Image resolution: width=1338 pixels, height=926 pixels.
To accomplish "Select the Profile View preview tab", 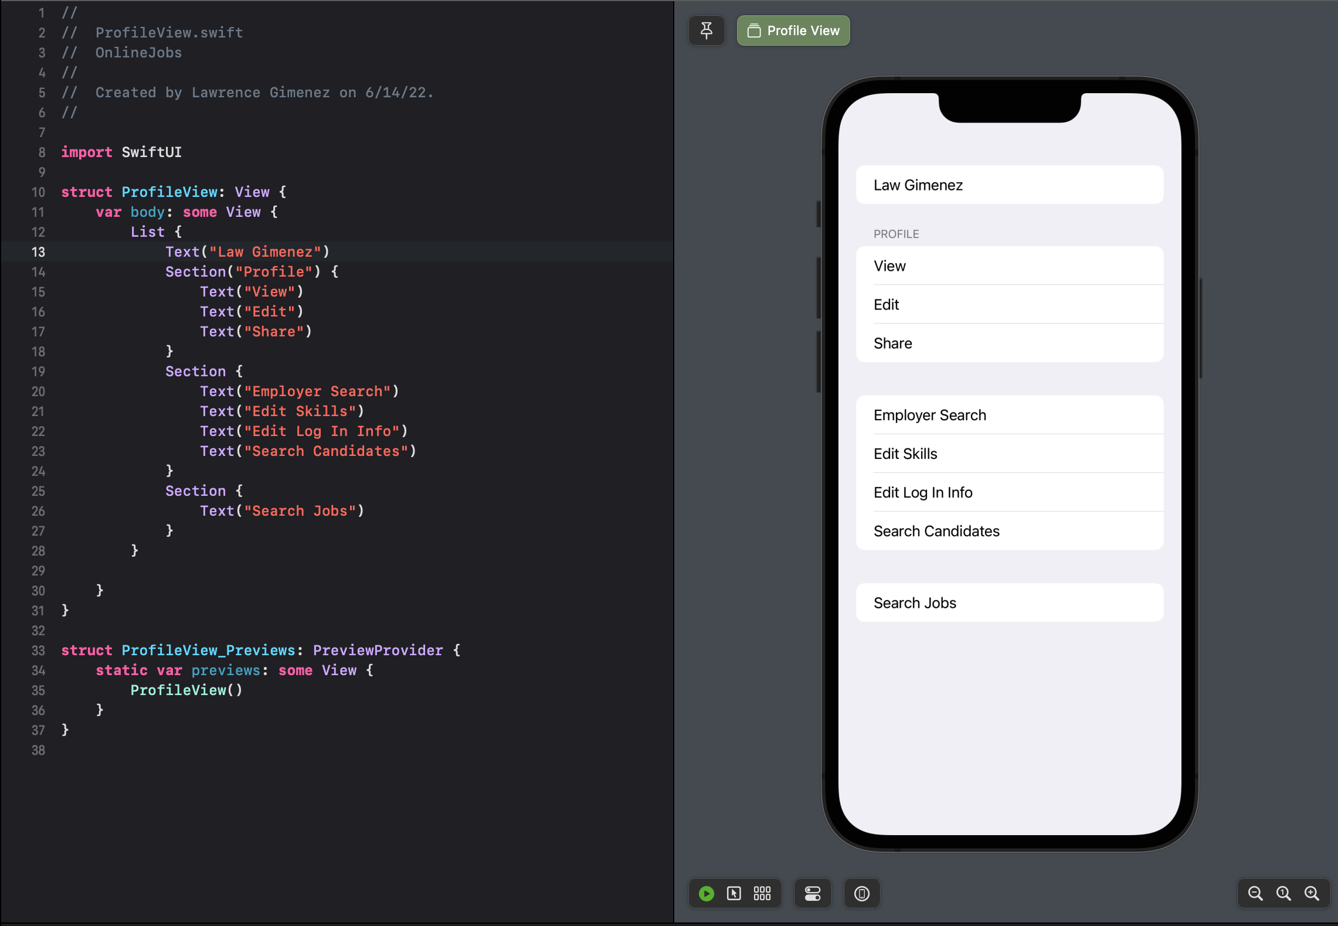I will (793, 30).
